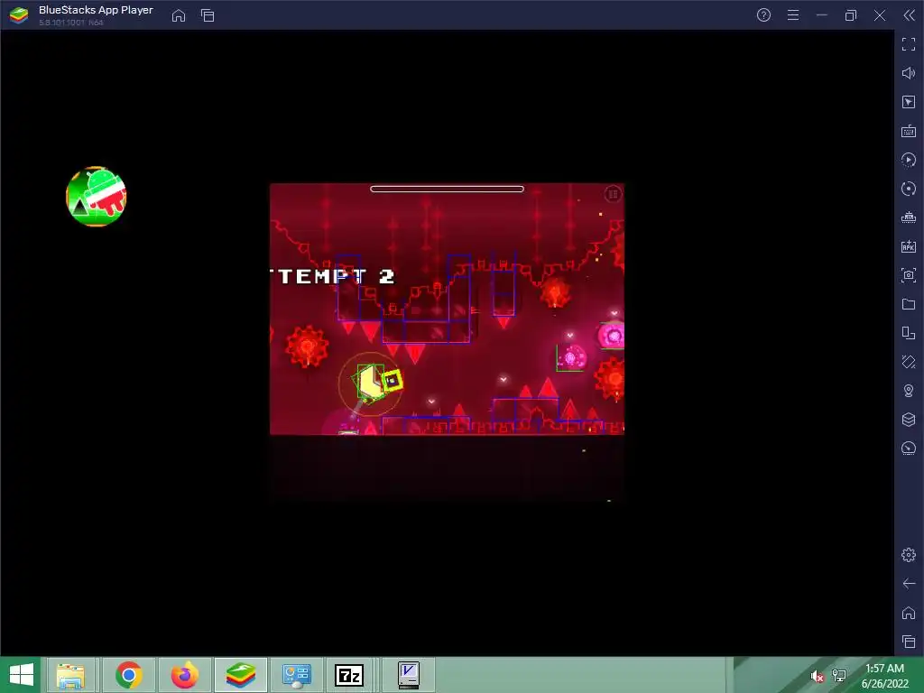Install APK from sidebar

(x=909, y=246)
